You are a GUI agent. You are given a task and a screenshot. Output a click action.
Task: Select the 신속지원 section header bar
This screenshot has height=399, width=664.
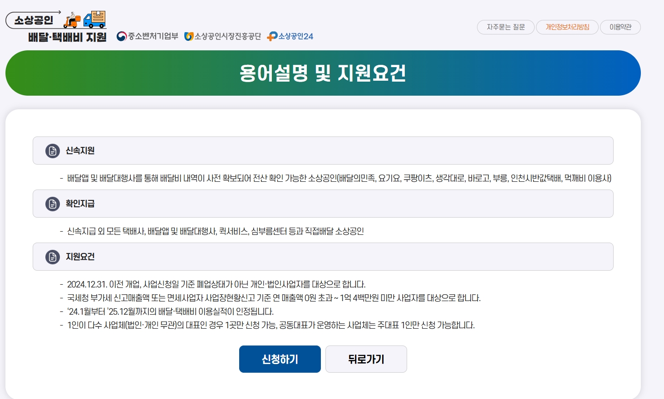(x=322, y=150)
